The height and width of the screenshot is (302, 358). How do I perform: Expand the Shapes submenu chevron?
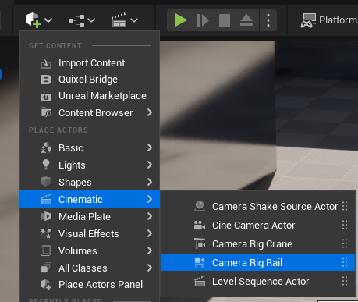(150, 182)
